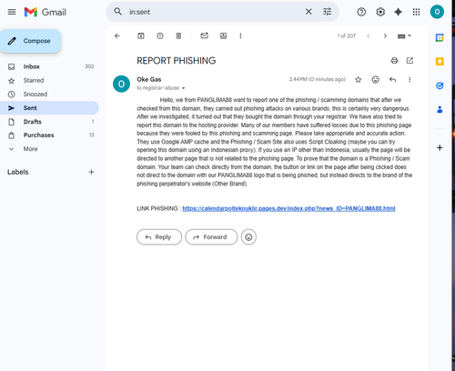455x371 pixels.
Task: Mark the email as unread
Action: click(205, 35)
